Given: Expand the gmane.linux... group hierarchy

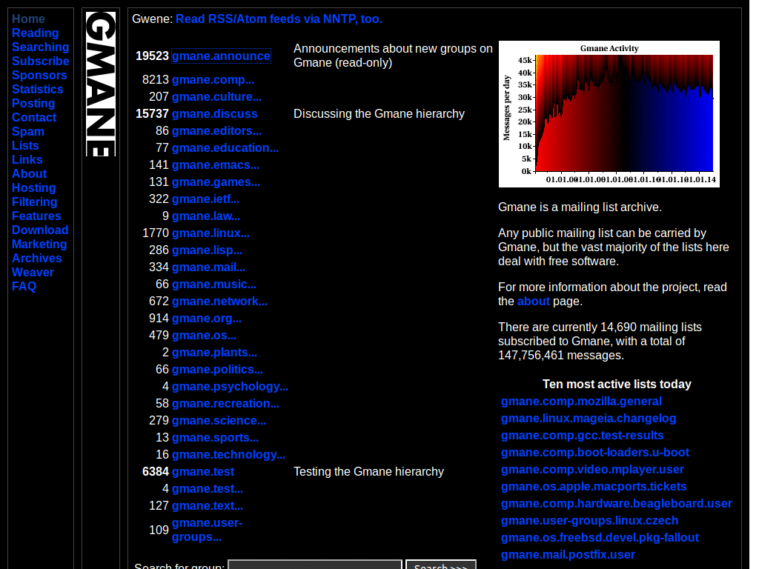Looking at the screenshot, I should click(211, 233).
